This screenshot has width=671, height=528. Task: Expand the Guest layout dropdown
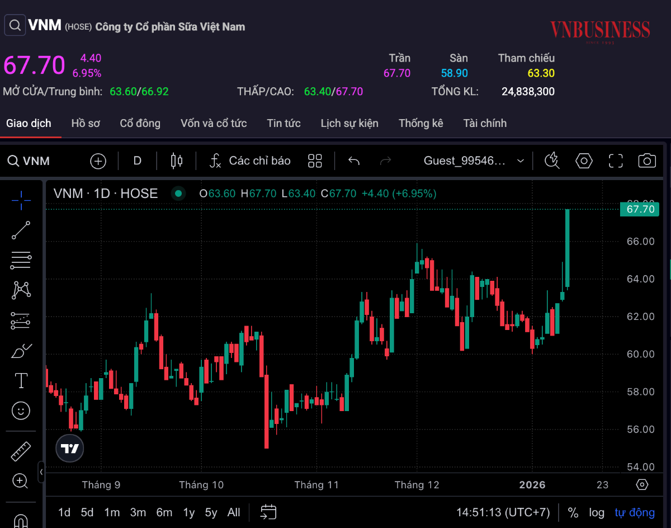pyautogui.click(x=521, y=161)
